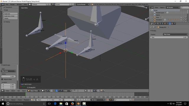Jump to the timeline start frame
This screenshot has width=189, height=106.
click(x=77, y=100)
